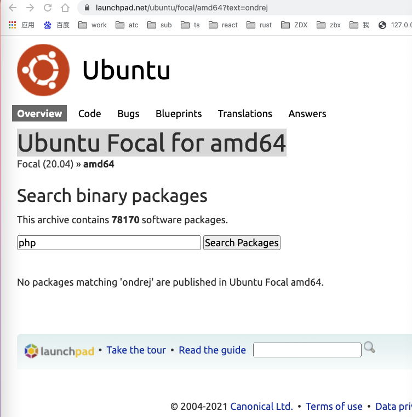Viewport: 412px width, 417px height.
Task: Select the Overview tab
Action: click(39, 114)
